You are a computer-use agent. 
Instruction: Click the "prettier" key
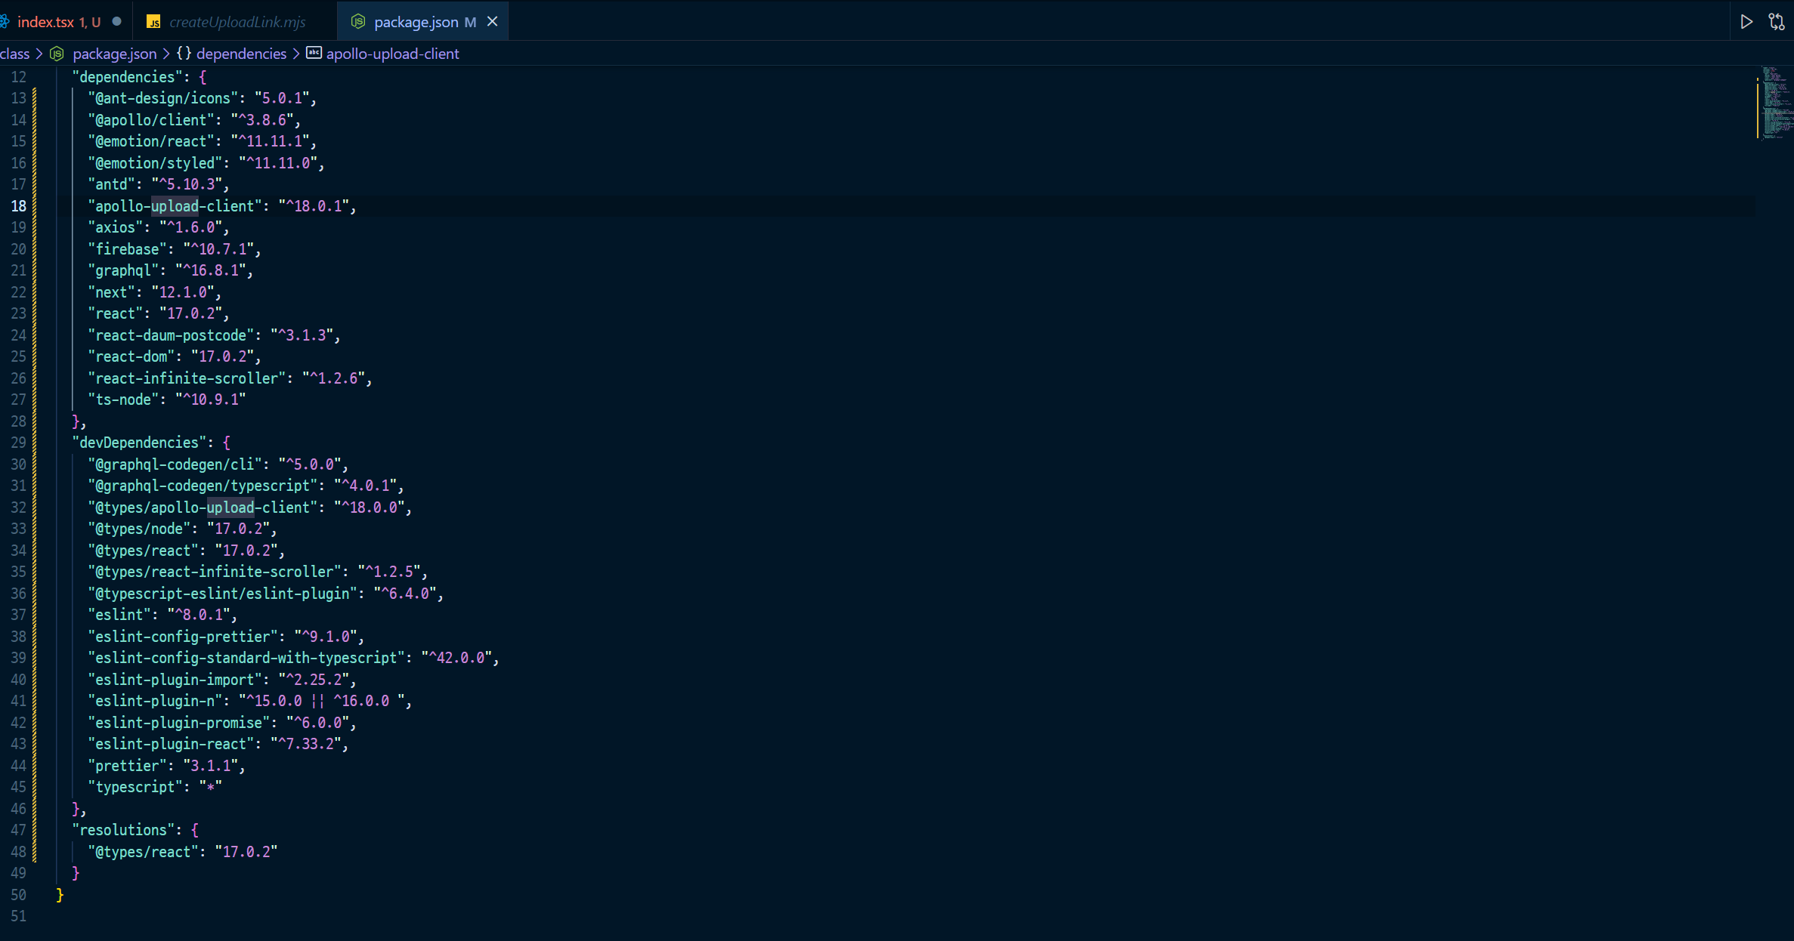point(128,766)
